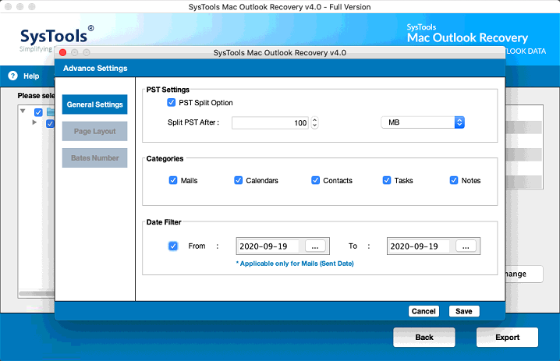This screenshot has width=560, height=361.
Task: Click the Export button in main window
Action: click(507, 337)
